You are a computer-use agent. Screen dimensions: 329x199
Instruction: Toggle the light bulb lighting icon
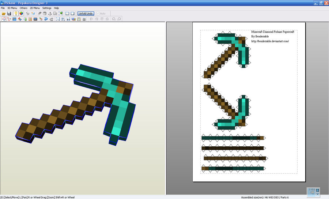16,14
